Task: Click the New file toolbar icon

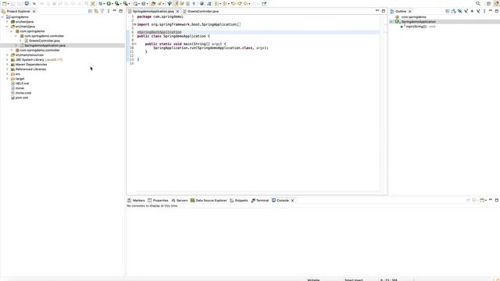Action: click(5, 3)
